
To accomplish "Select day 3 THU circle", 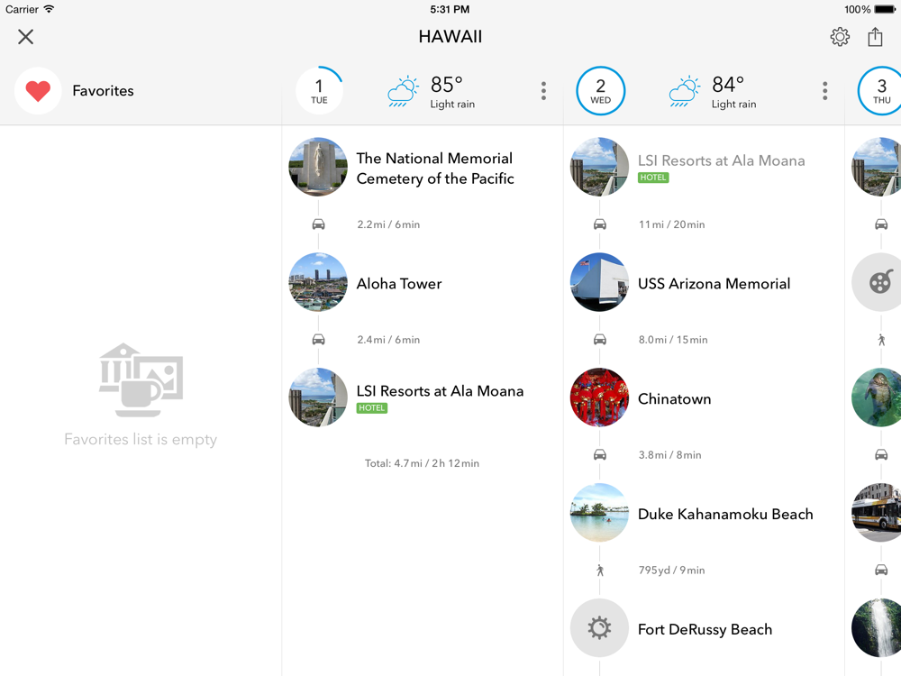I will point(880,91).
